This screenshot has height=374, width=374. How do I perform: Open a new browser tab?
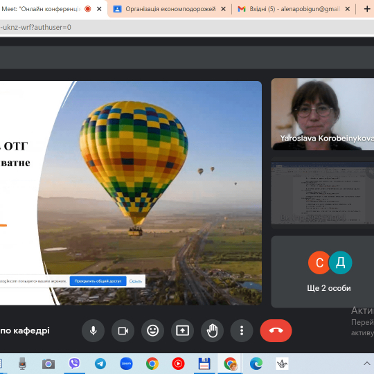[367, 9]
